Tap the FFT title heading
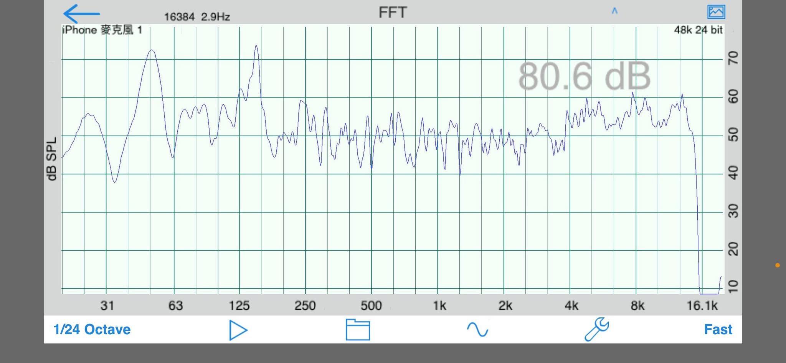The width and height of the screenshot is (786, 363). tap(393, 13)
